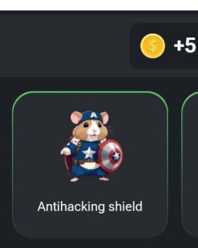The height and width of the screenshot is (248, 198).
Task: Select the Antihacking shield label text
Action: click(x=90, y=206)
